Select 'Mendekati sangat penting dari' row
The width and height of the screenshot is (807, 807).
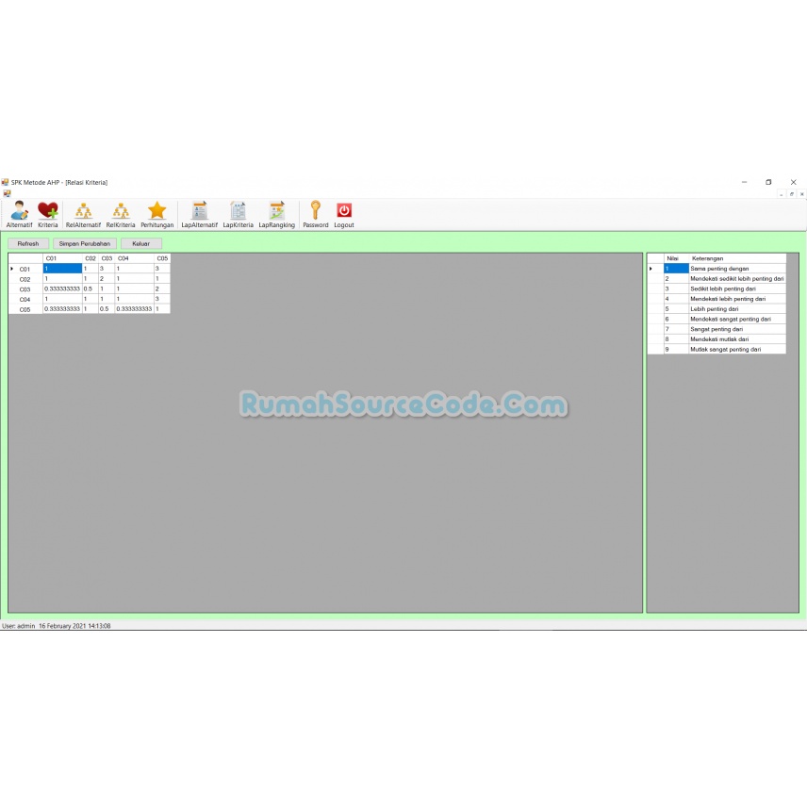[716, 319]
